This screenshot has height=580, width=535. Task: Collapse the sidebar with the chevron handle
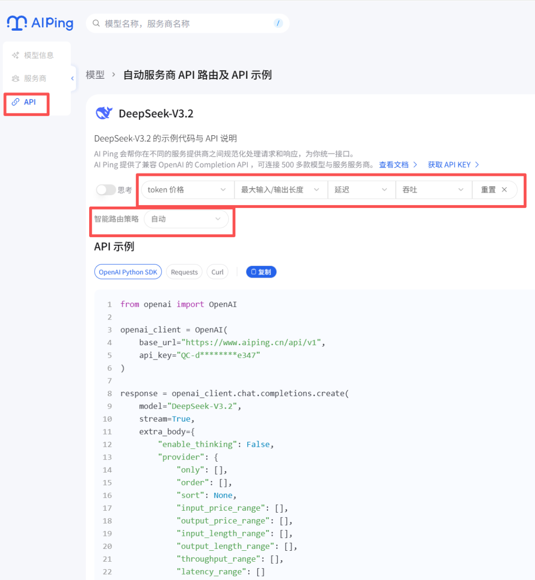click(72, 78)
